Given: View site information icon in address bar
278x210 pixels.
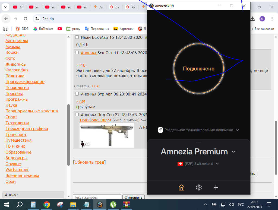Looking at the screenshot, I should (x=37, y=19).
